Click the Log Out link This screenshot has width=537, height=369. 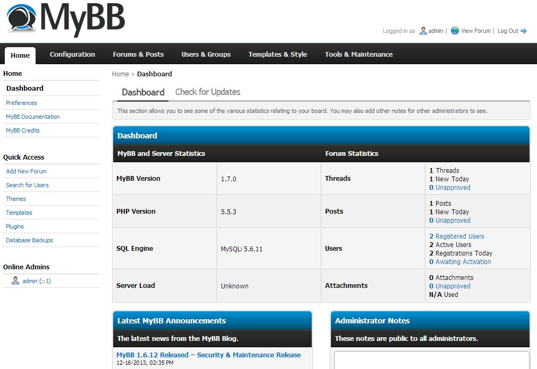pyautogui.click(x=508, y=31)
